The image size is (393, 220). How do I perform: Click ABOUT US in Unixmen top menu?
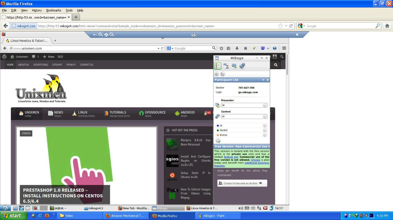[24, 65]
